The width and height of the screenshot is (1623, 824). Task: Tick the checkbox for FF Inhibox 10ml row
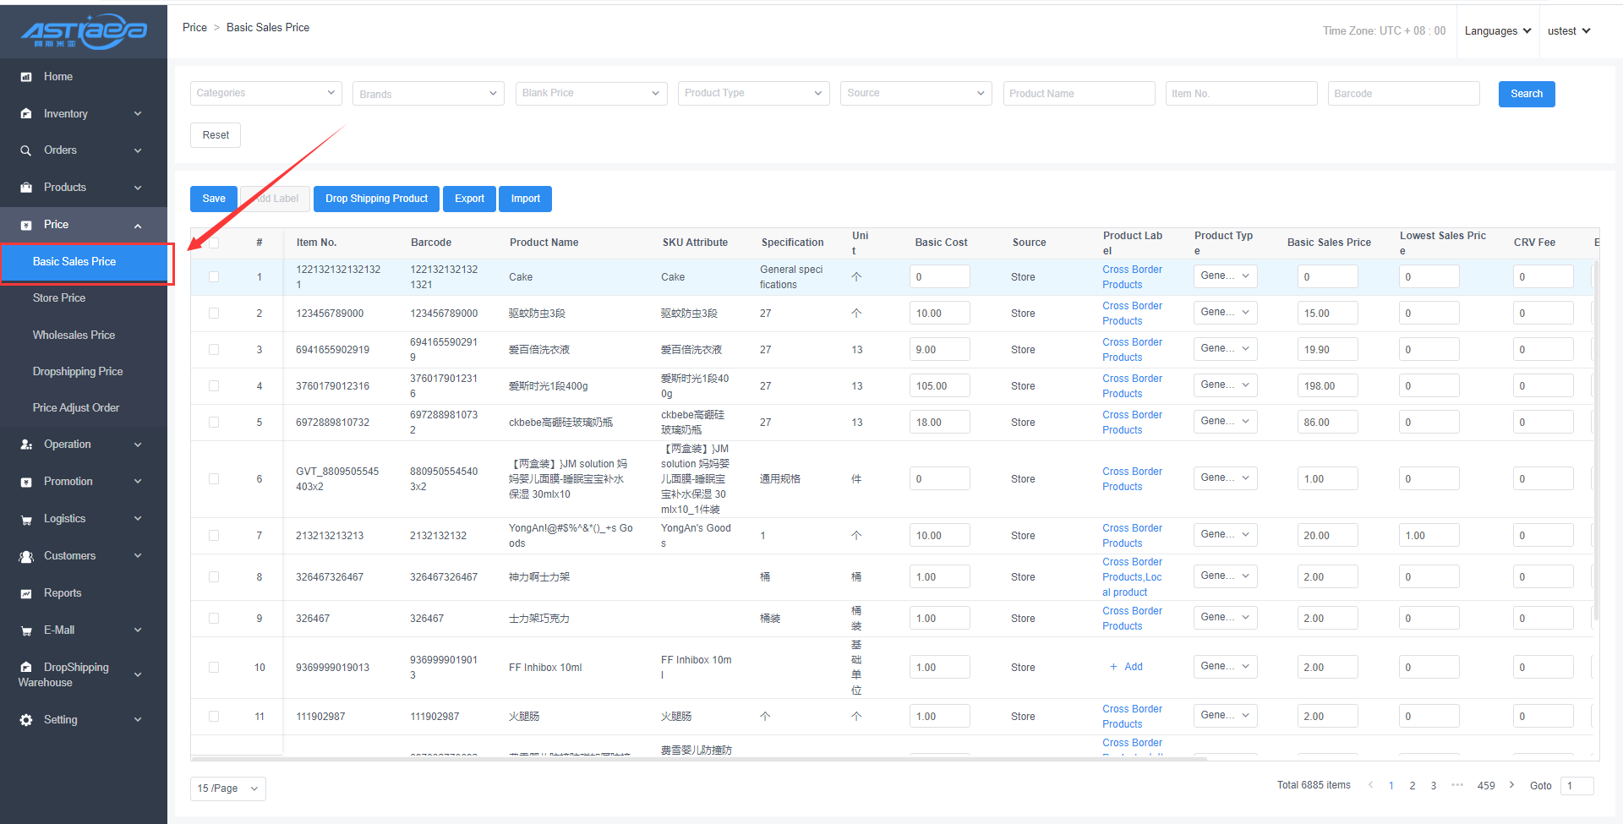coord(214,668)
